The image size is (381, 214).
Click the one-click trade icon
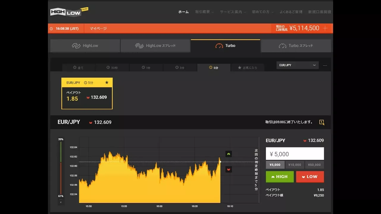coord(322,122)
